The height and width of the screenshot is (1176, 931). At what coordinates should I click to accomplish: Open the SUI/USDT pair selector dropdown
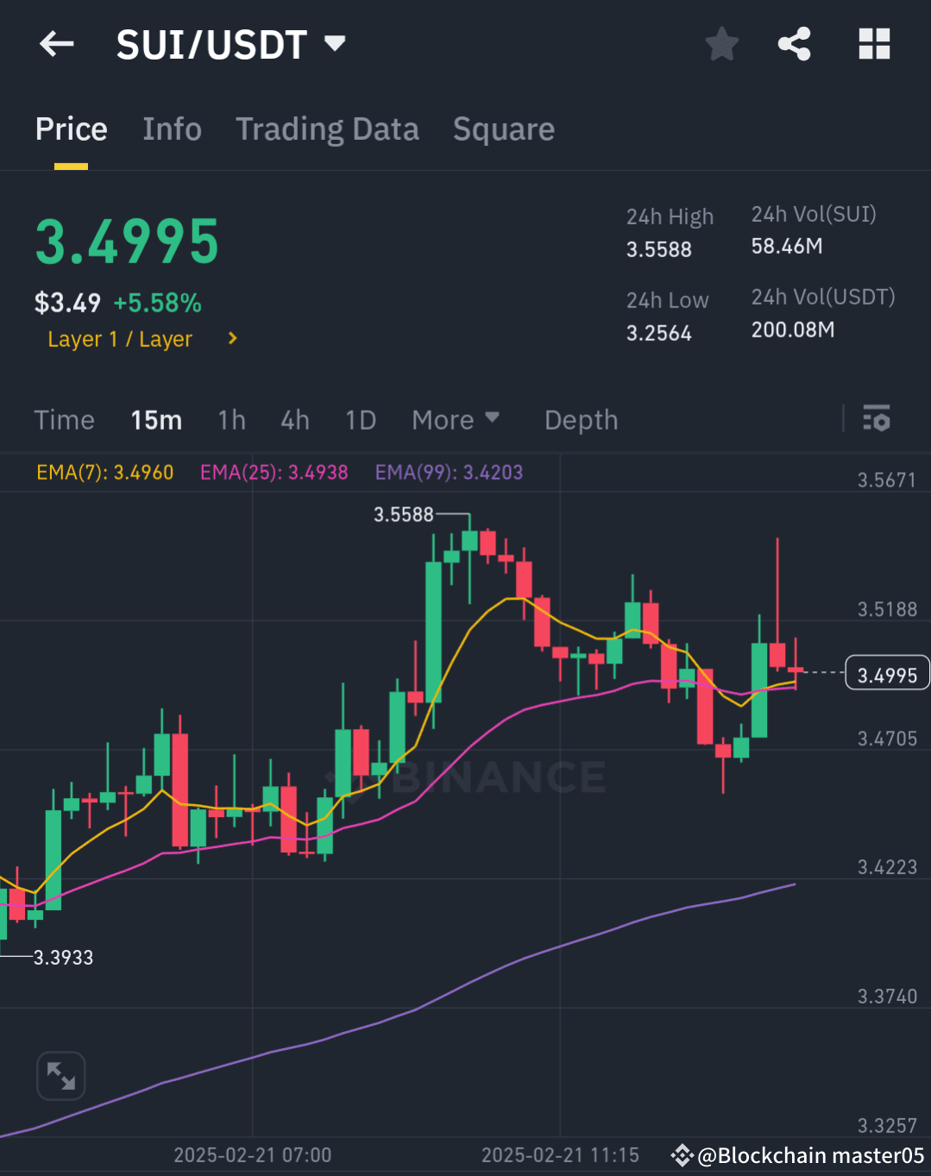(x=335, y=43)
